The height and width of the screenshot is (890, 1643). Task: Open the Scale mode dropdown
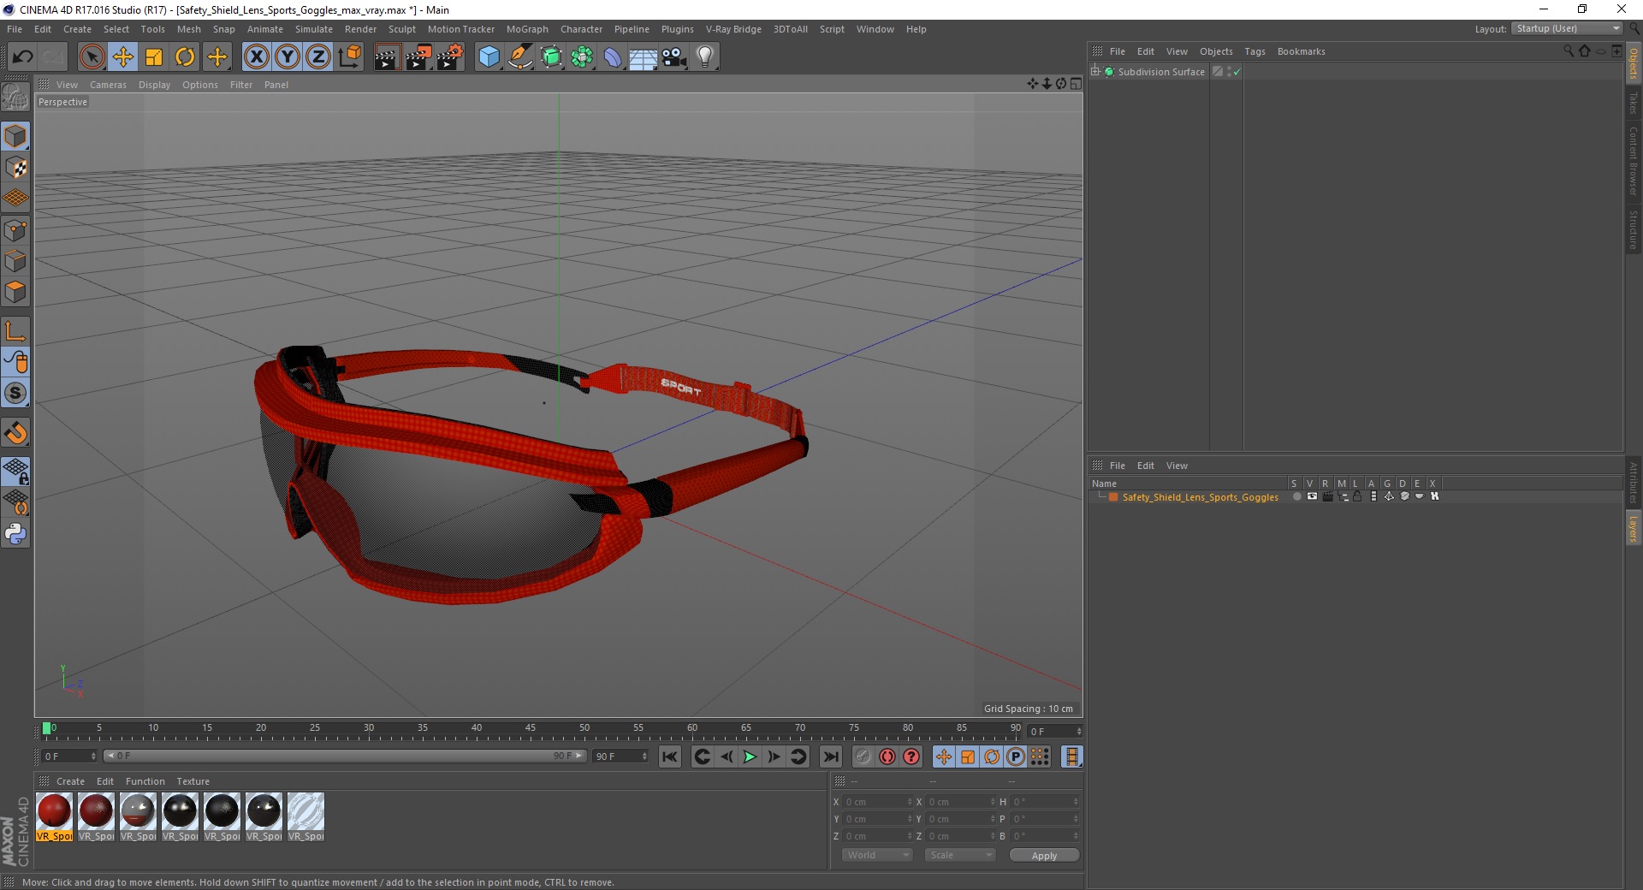point(960,855)
